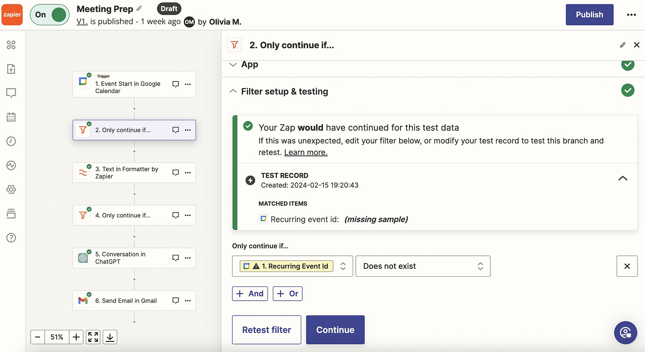Remove the filter condition with X
The image size is (645, 352).
(x=627, y=266)
